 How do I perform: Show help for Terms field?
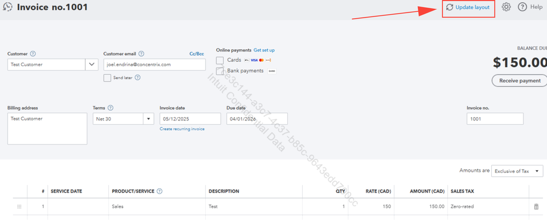pos(111,108)
